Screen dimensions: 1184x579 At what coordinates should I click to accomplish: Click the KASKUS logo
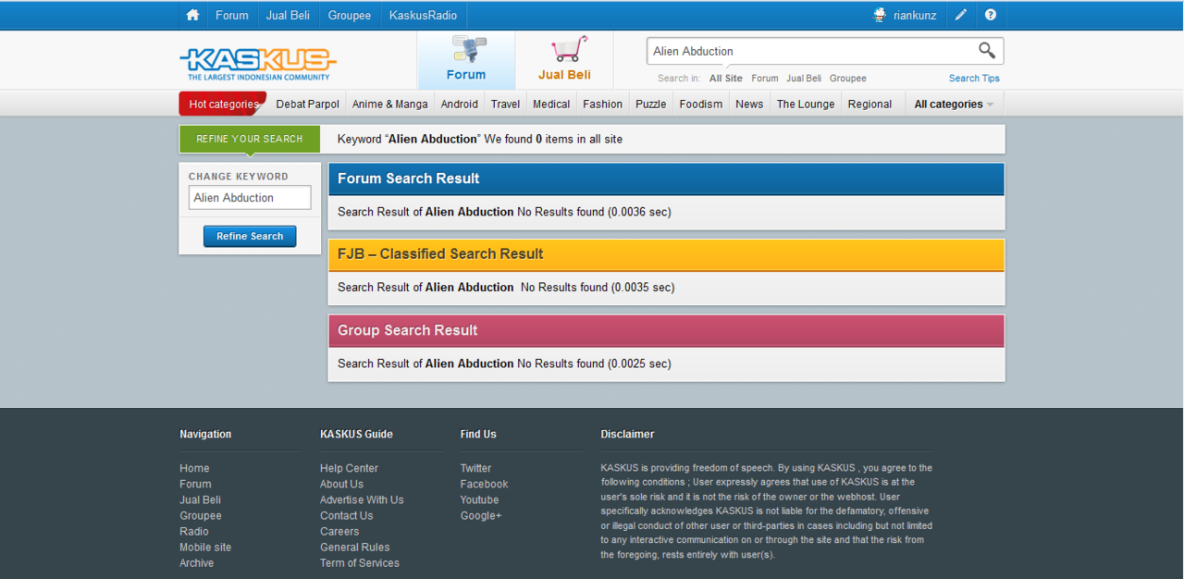tap(258, 64)
